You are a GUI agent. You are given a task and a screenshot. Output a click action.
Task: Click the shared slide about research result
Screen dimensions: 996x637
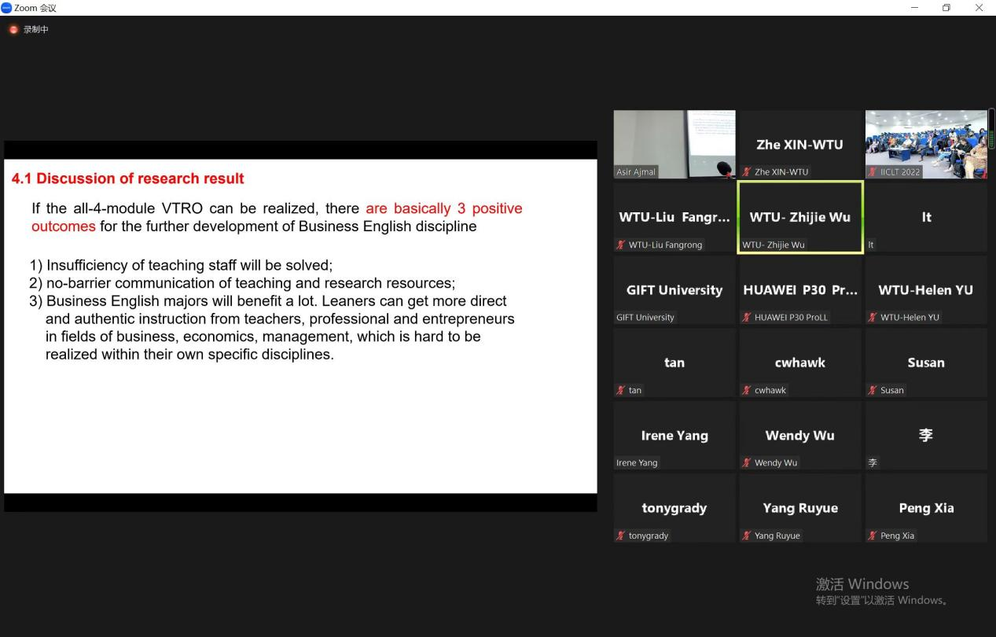pyautogui.click(x=300, y=326)
